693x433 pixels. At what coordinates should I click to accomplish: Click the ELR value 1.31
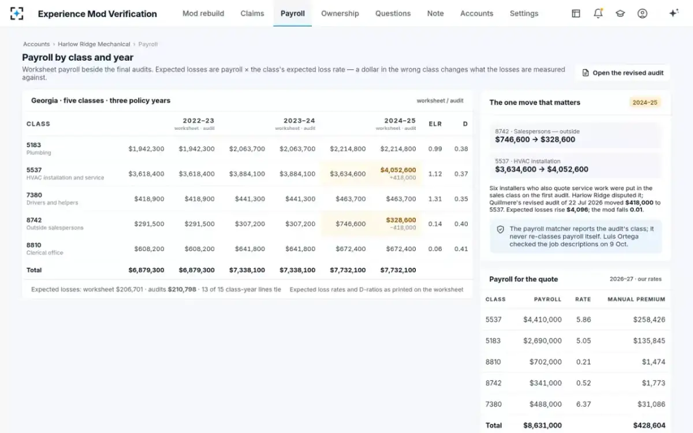435,199
